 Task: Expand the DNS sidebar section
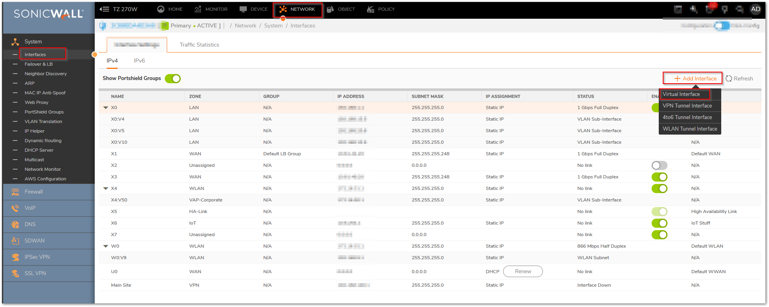tap(49, 225)
